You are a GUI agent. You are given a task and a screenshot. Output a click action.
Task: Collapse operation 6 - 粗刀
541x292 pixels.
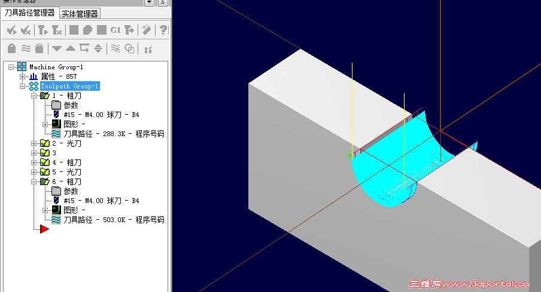34,182
